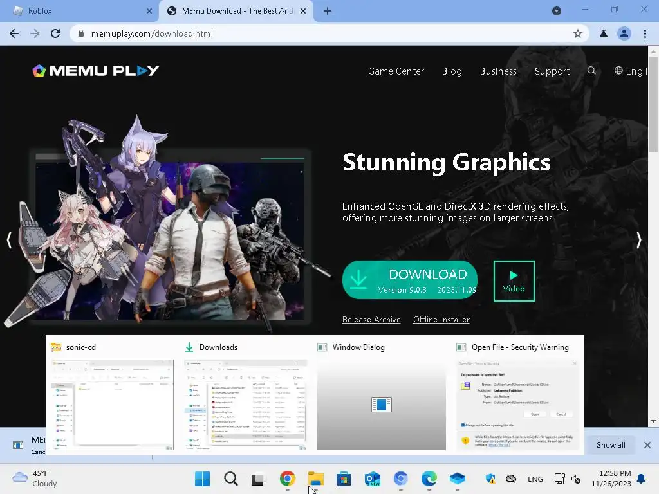Close the Roblox tab

pyautogui.click(x=149, y=11)
